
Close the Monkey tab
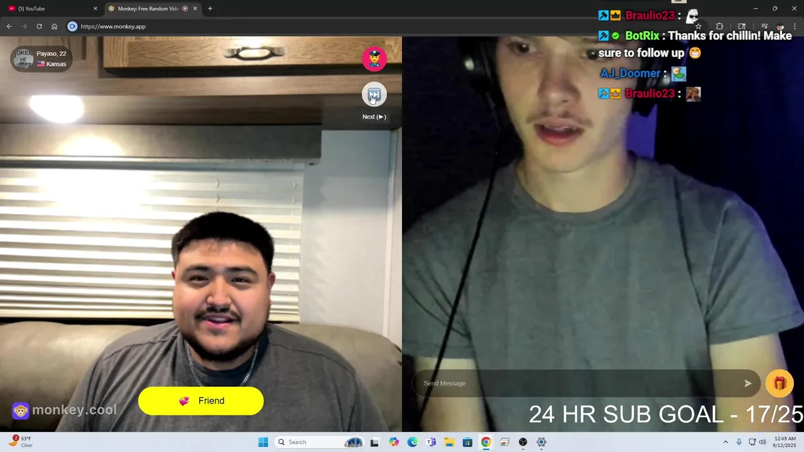[x=195, y=9]
